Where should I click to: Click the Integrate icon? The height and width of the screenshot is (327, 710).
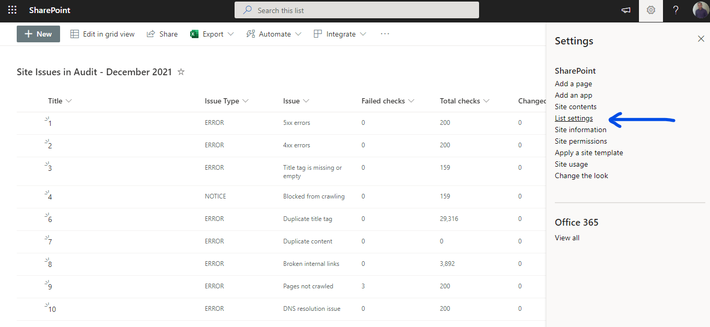(x=318, y=33)
